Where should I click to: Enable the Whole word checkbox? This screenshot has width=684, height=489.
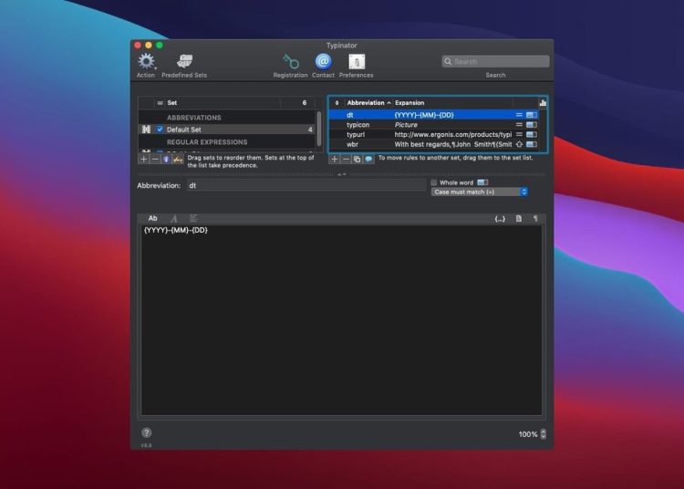434,182
